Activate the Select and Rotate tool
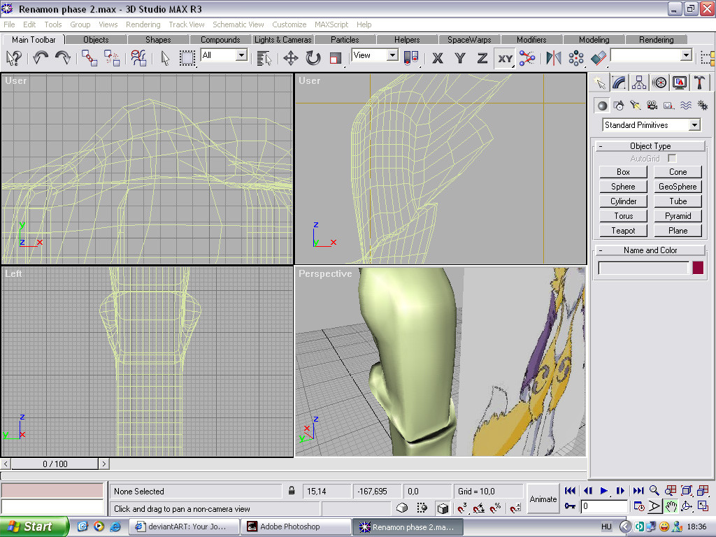Screen dimensions: 716x537 tap(313, 58)
